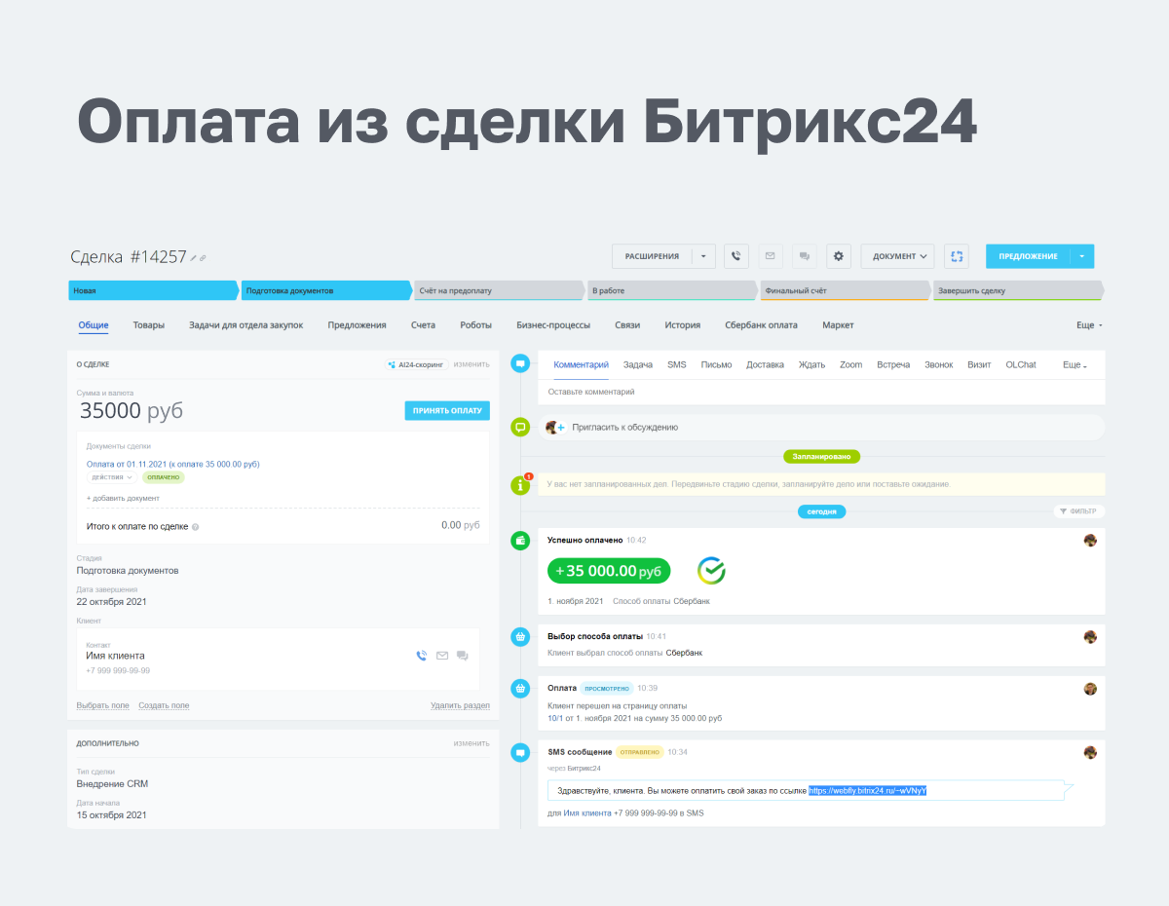Open the Расширения dropdown arrow

click(703, 256)
